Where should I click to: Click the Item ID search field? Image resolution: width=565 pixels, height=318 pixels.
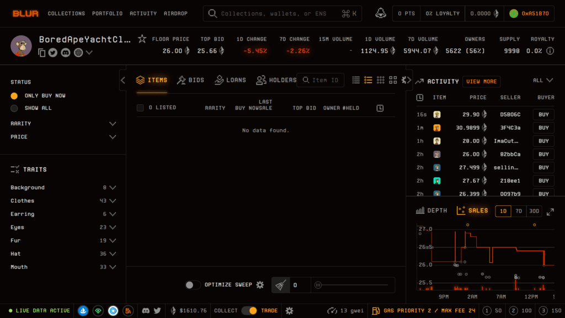tap(320, 80)
